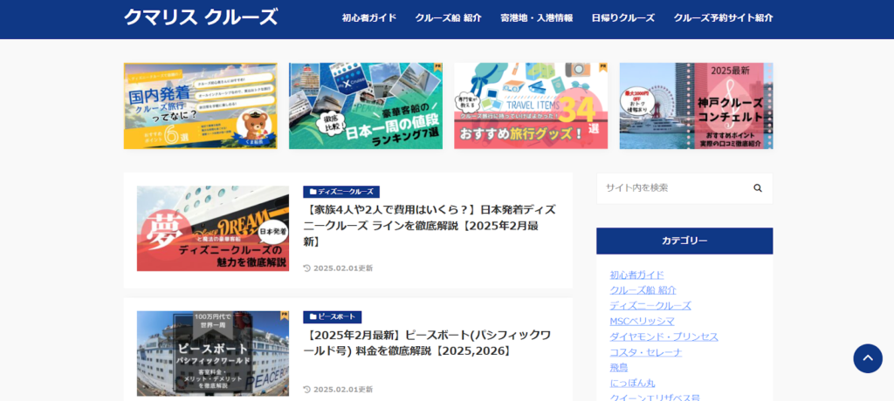Click the カテゴリー sidebar heading

pos(684,241)
